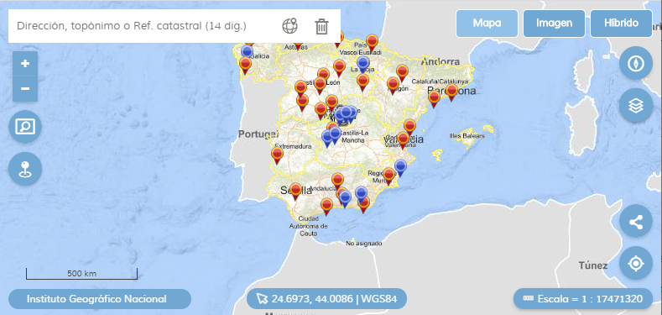Click the compass north orientation icon
This screenshot has height=315, width=662.
pos(636,64)
